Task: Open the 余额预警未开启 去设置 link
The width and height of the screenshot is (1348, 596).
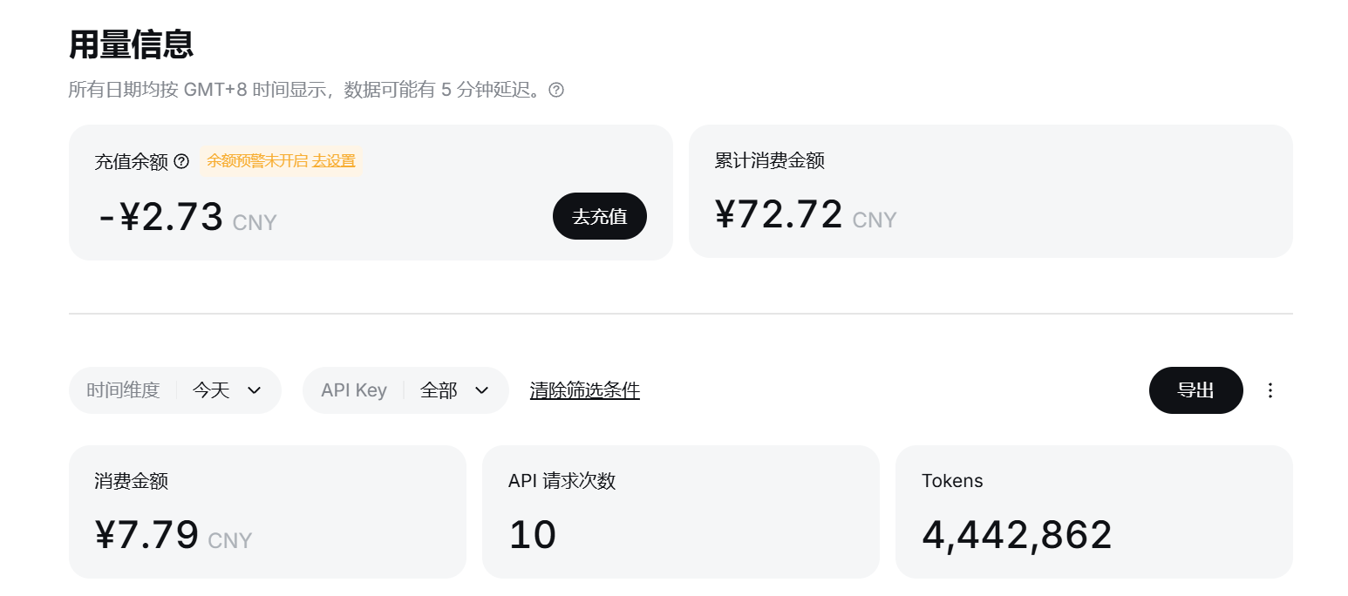Action: click(x=281, y=161)
